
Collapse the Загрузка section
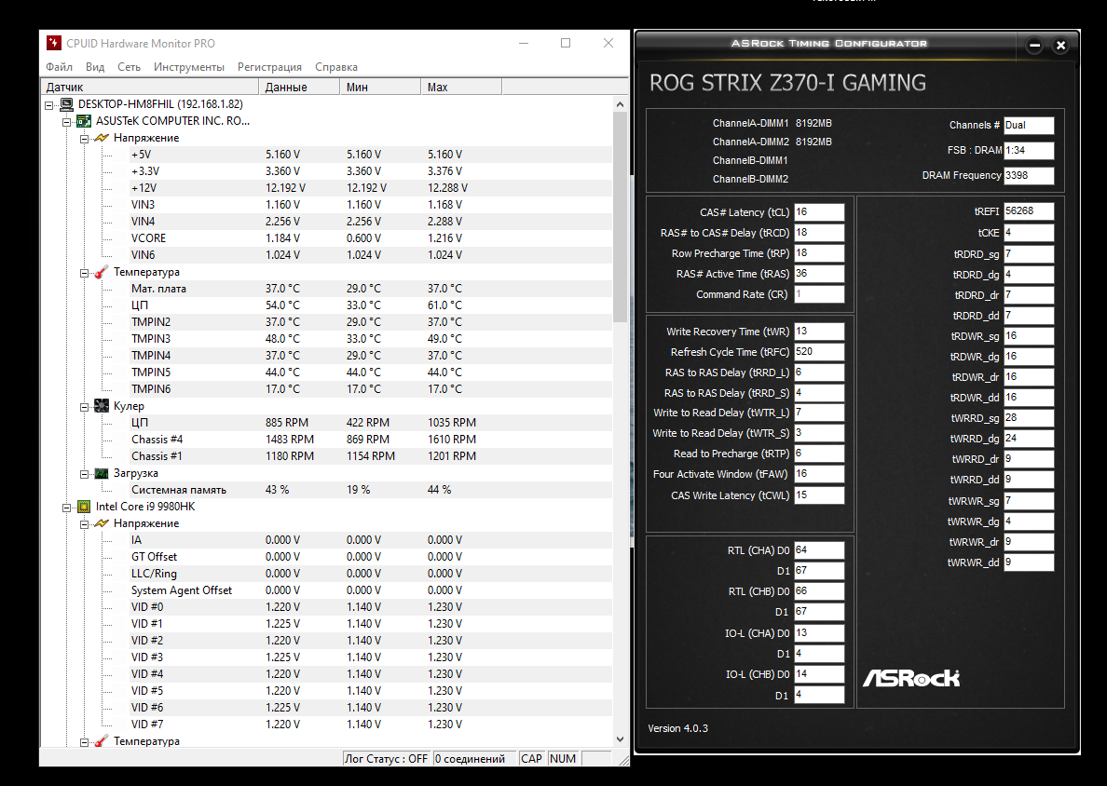tap(84, 474)
